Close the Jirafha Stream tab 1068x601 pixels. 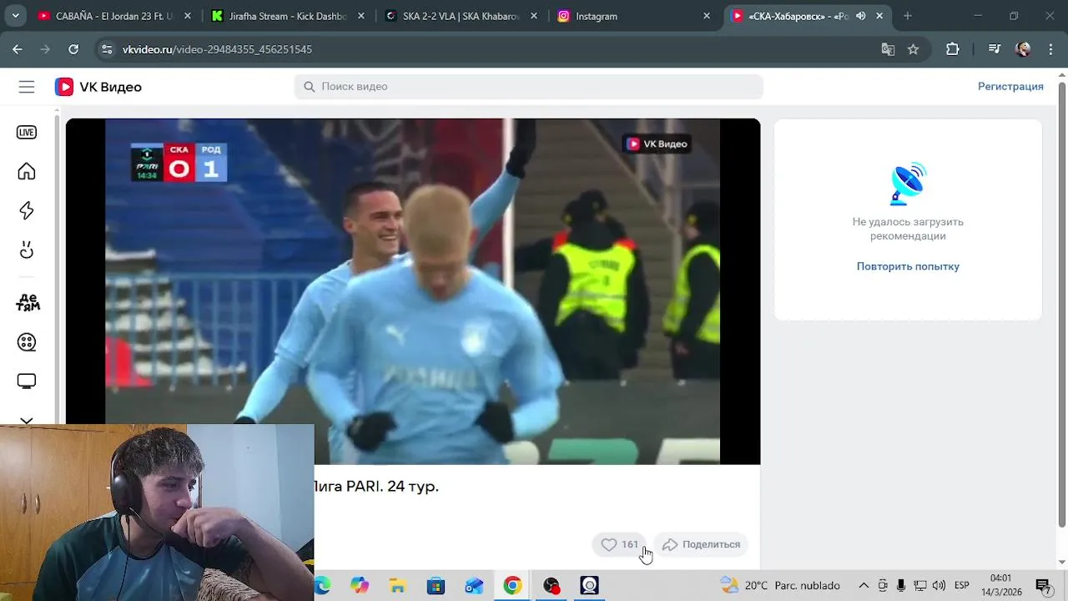click(x=360, y=16)
